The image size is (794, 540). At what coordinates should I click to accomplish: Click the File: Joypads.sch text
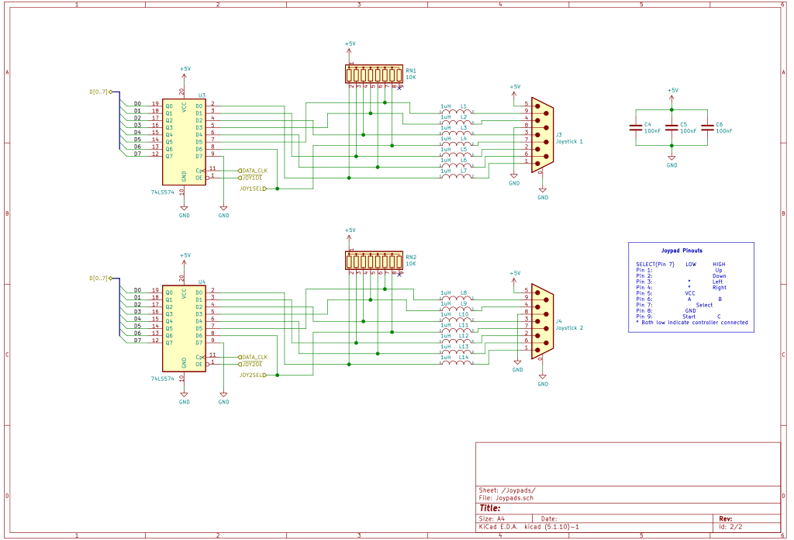coord(506,498)
